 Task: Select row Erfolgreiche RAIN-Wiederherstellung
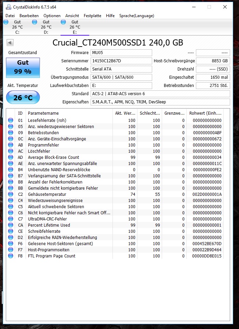(115, 238)
